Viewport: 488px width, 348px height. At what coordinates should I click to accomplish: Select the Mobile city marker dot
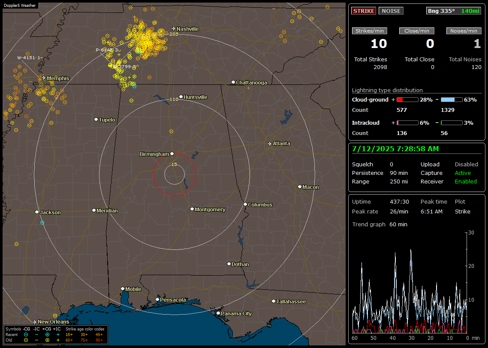point(123,288)
